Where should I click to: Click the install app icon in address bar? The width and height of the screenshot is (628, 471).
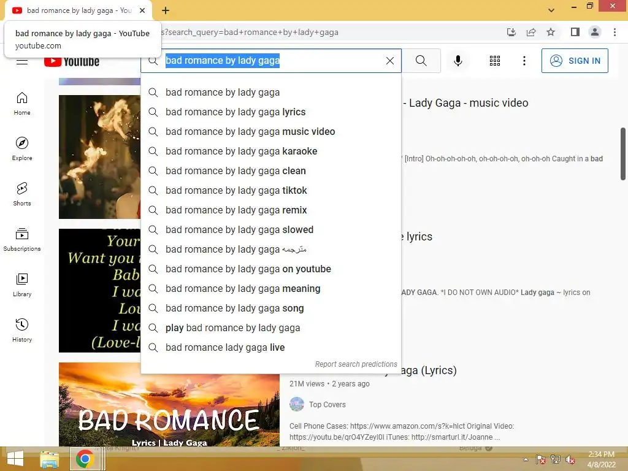(511, 32)
